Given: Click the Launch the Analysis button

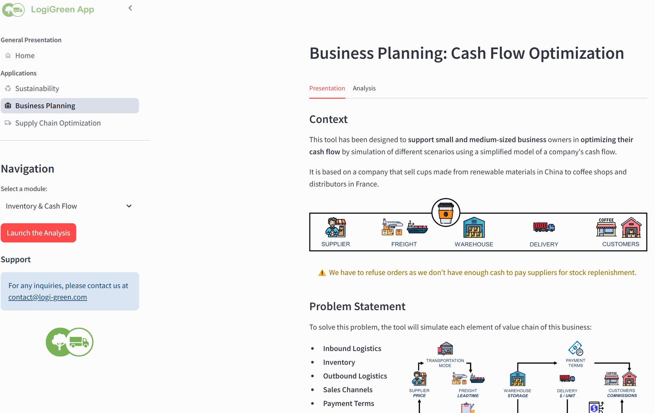Looking at the screenshot, I should pyautogui.click(x=39, y=233).
